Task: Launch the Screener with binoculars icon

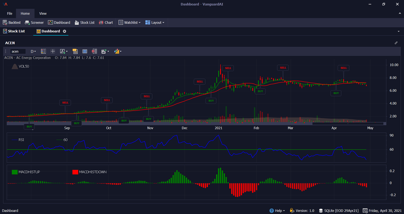Action: click(x=34, y=23)
